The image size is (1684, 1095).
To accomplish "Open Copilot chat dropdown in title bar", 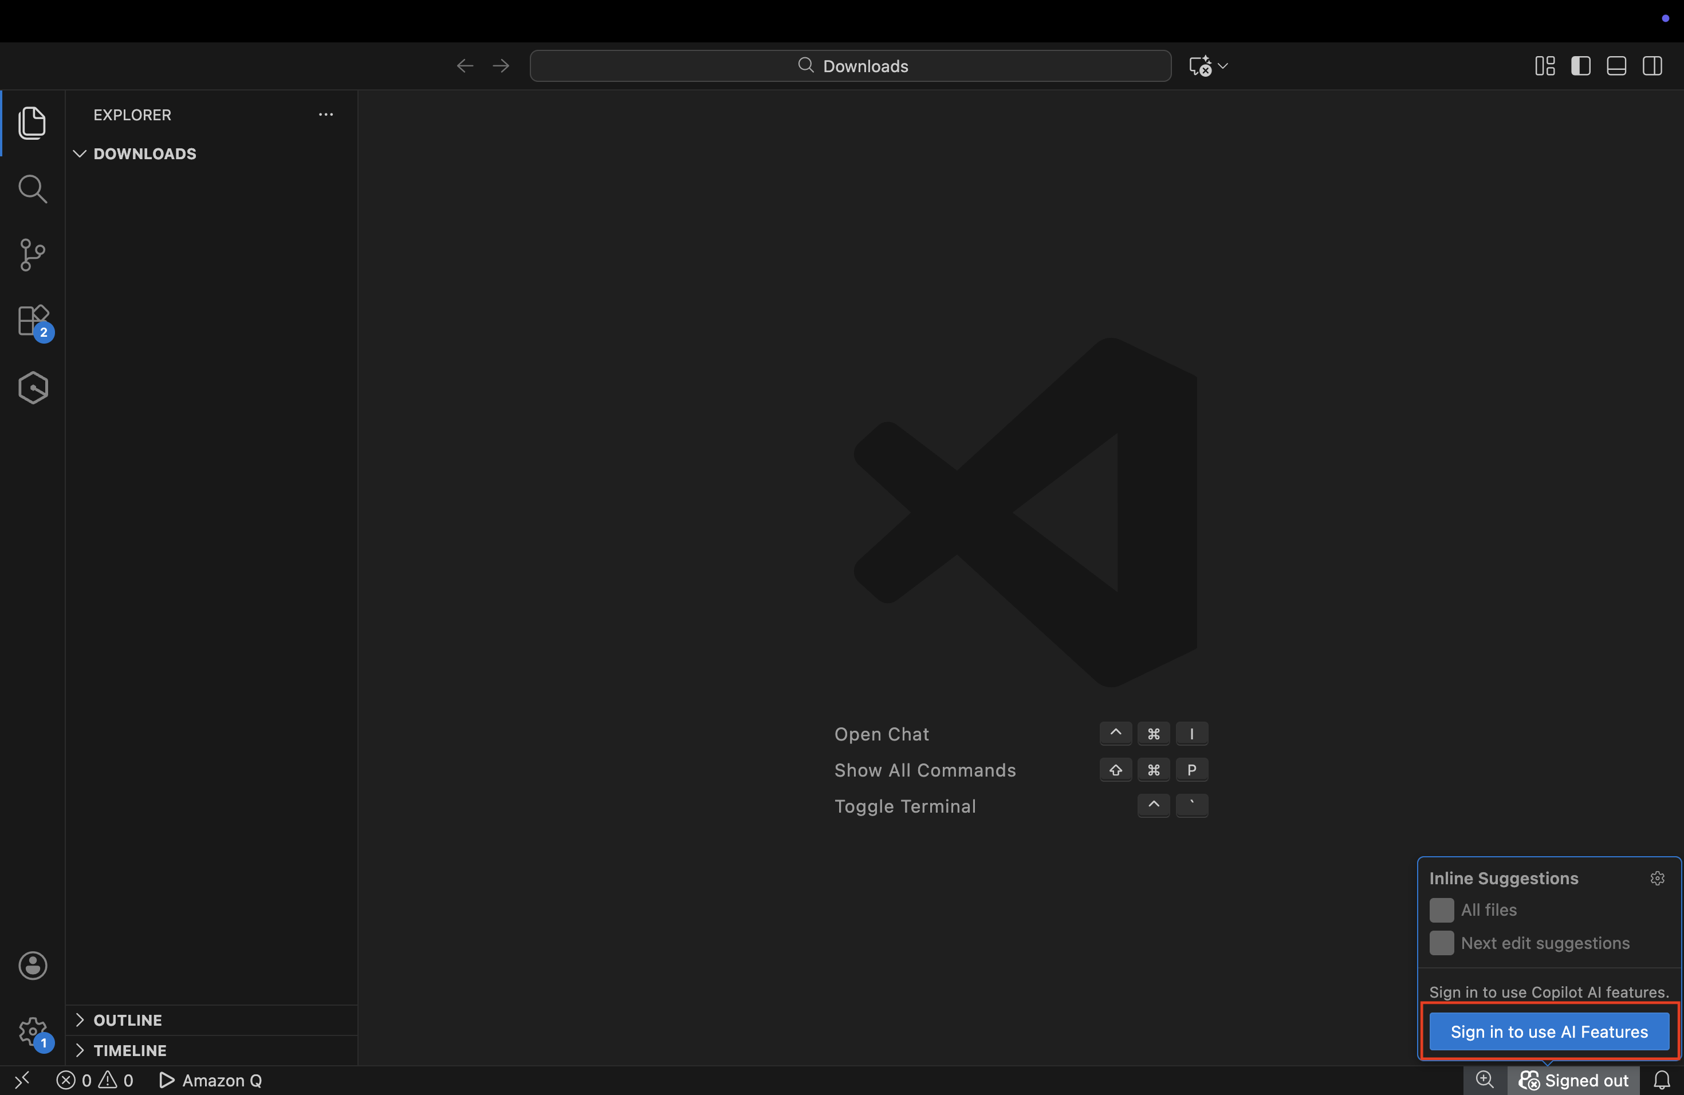I will coord(1223,66).
